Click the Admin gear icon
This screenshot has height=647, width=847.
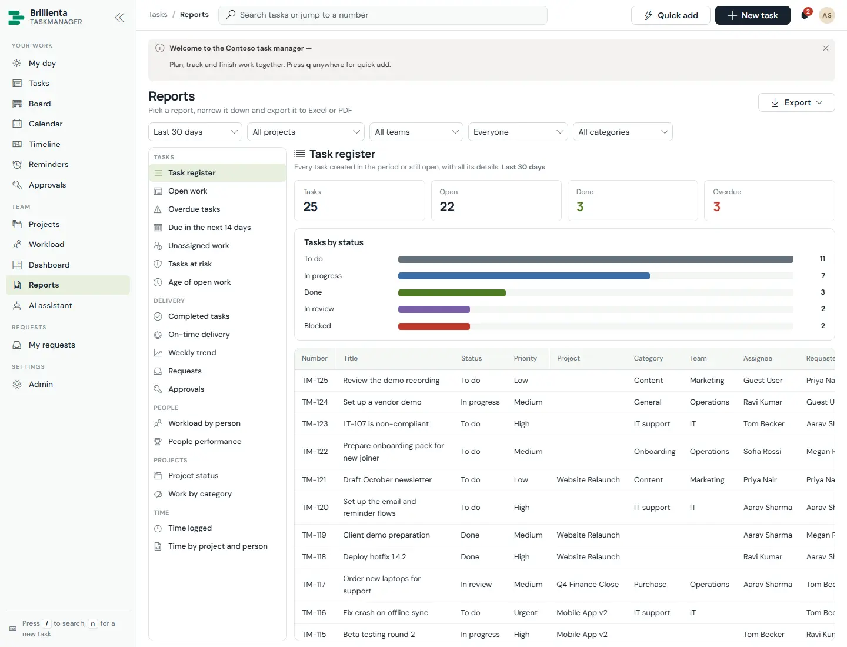click(17, 384)
